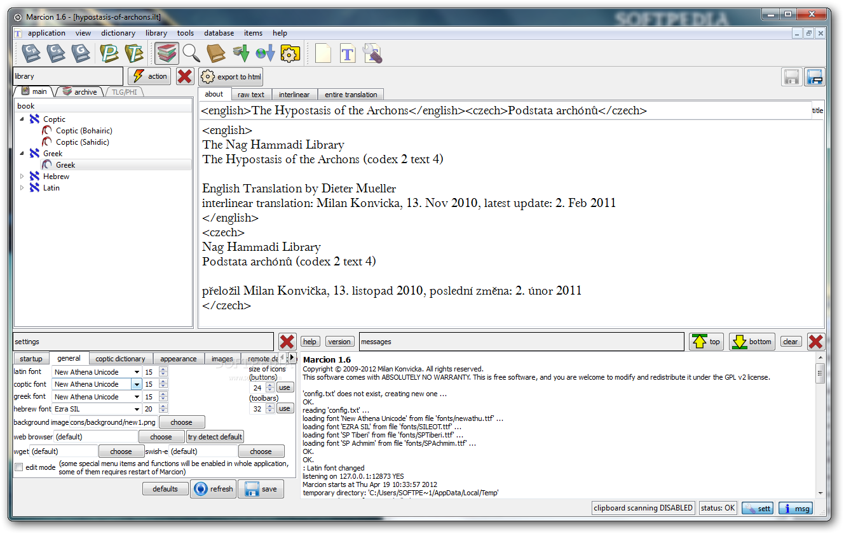Open the dictionary menu

click(118, 33)
